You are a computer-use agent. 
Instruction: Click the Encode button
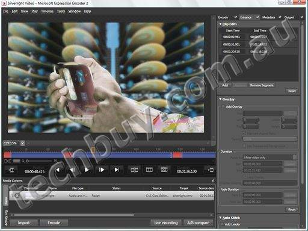point(54,223)
